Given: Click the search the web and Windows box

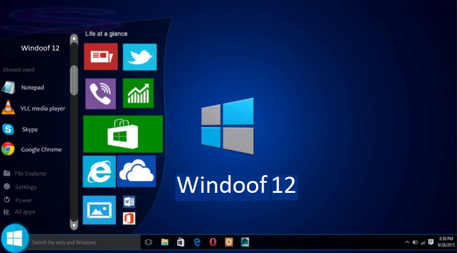Looking at the screenshot, I should (x=84, y=242).
